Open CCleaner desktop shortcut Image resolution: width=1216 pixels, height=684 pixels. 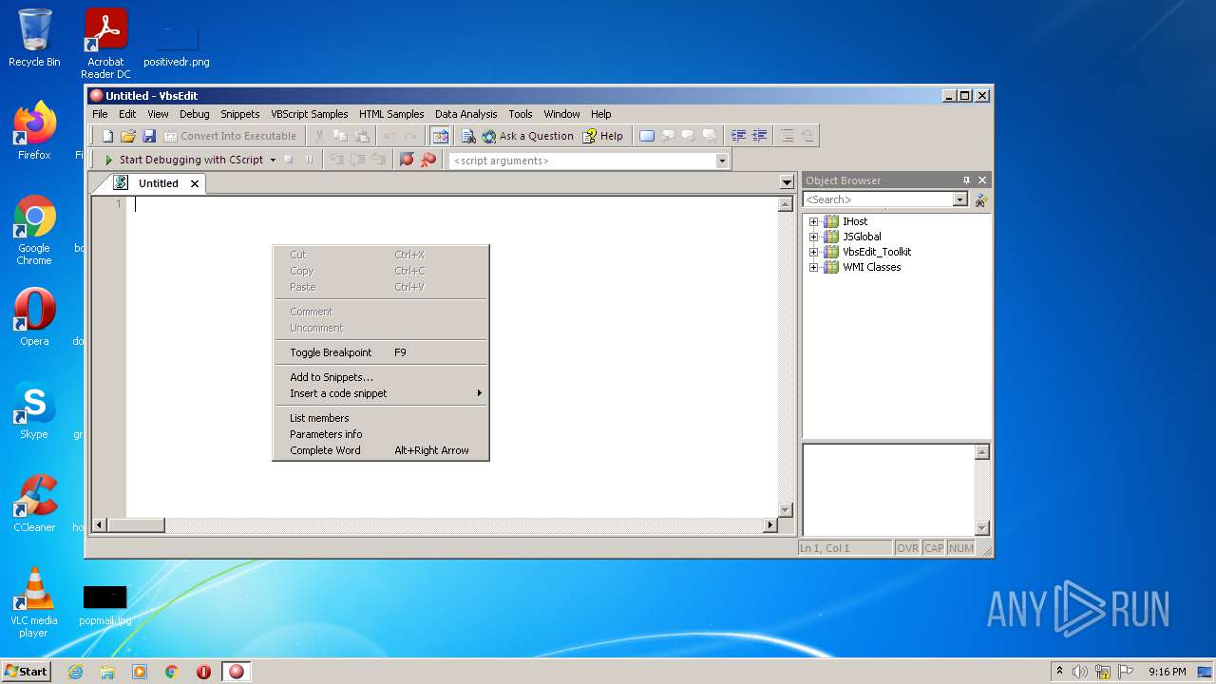pos(34,504)
